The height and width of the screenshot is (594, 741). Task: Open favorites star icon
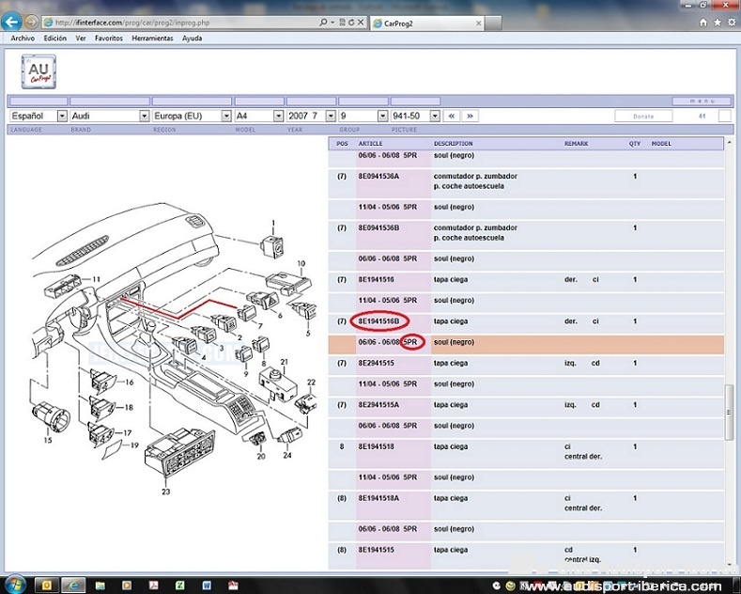(718, 23)
